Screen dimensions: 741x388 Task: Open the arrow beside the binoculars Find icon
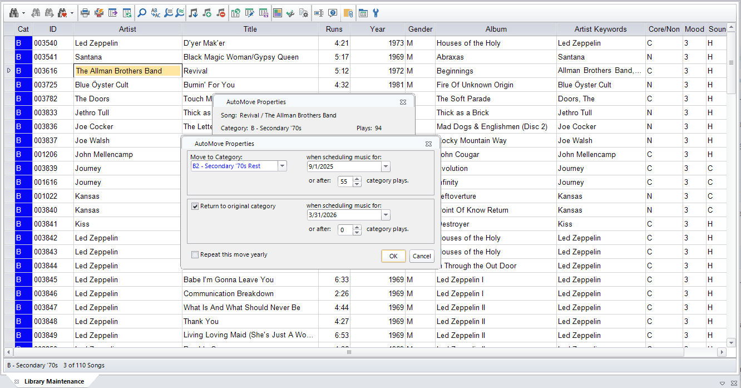point(23,12)
